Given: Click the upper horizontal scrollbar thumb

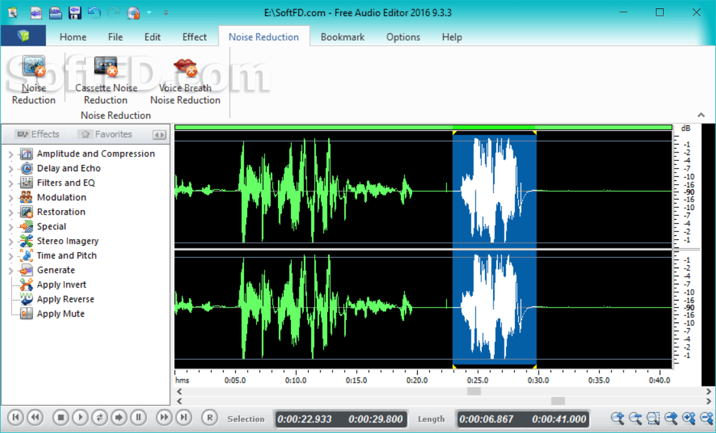Looking at the screenshot, I should (x=473, y=392).
